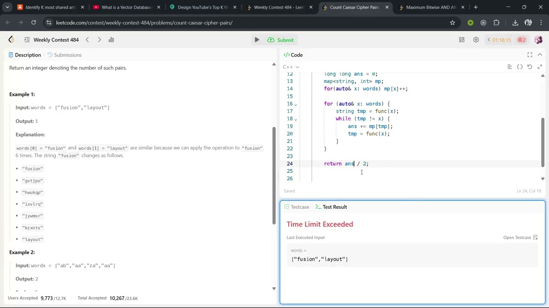Switch to the Test Result tab

[x=331, y=207]
